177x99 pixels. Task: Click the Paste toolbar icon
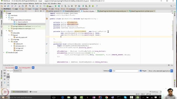26,6
